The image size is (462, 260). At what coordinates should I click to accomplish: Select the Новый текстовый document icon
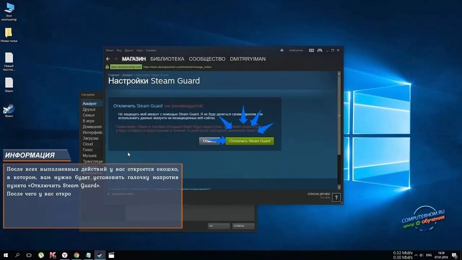pyautogui.click(x=9, y=62)
